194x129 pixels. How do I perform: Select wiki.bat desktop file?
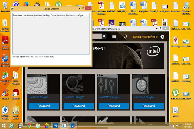[176, 112]
